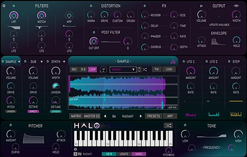This screenshot has width=247, height=157.
Task: Open the Step yellow pattern selector
Action: tap(236, 114)
